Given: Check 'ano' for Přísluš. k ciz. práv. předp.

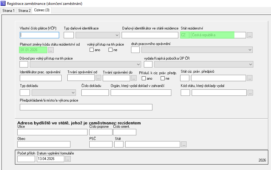Looking at the screenshot, I should point(144,78).
